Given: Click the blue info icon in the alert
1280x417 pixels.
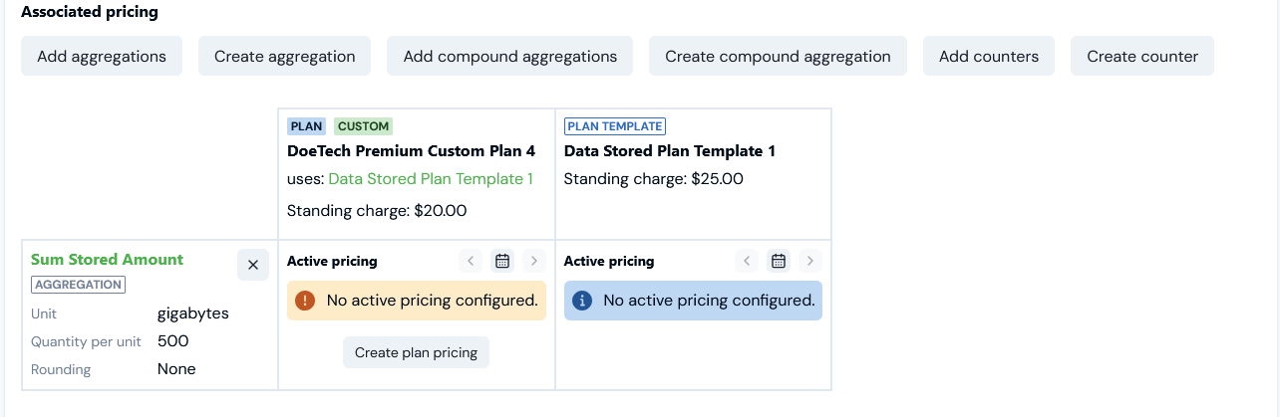Looking at the screenshot, I should (x=582, y=300).
